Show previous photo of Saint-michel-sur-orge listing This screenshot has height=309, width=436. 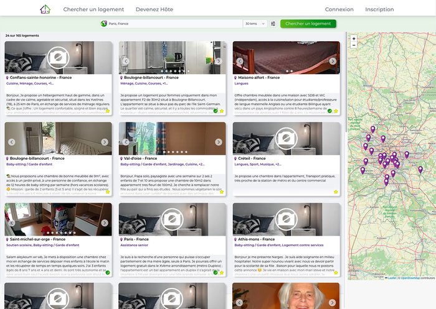pos(12,223)
